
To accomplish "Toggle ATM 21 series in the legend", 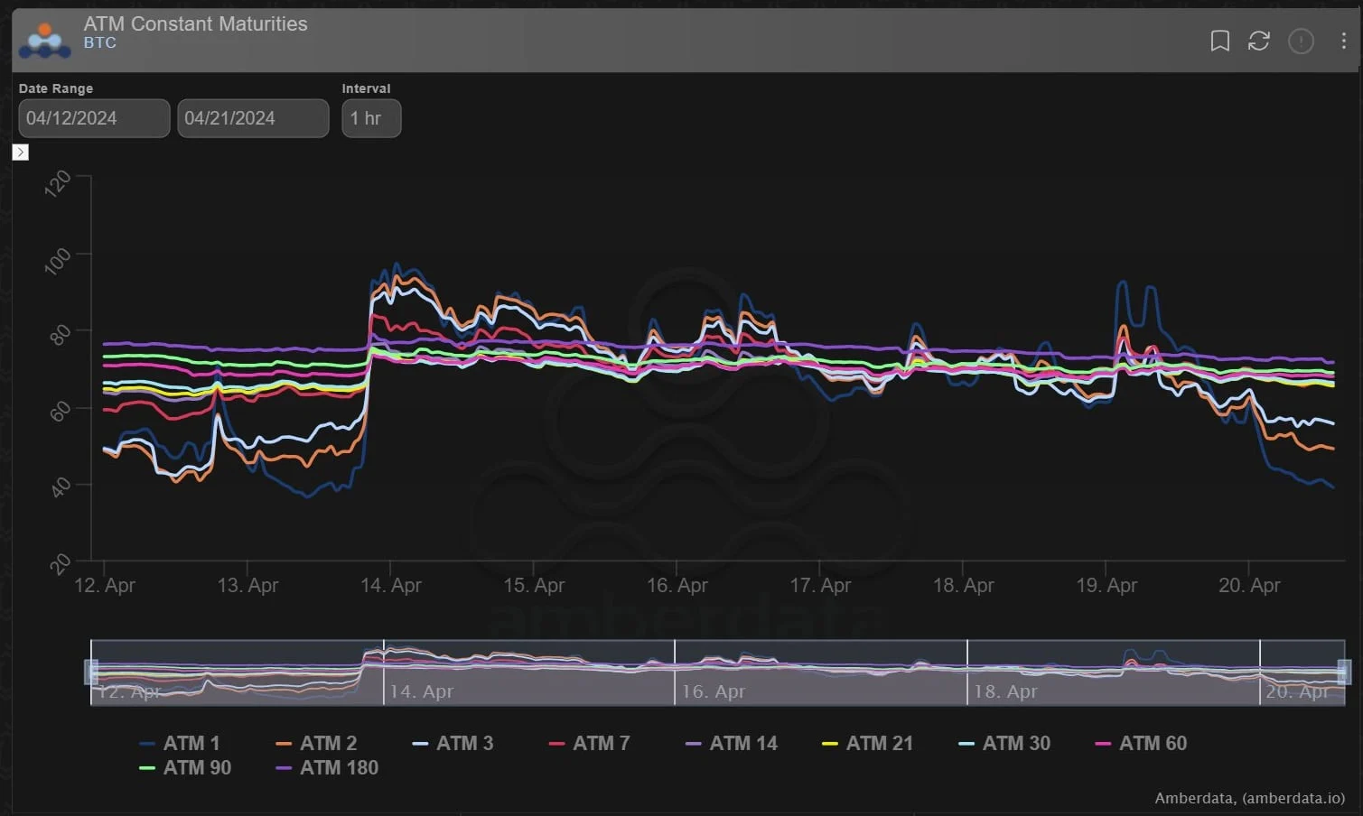I will [x=868, y=744].
